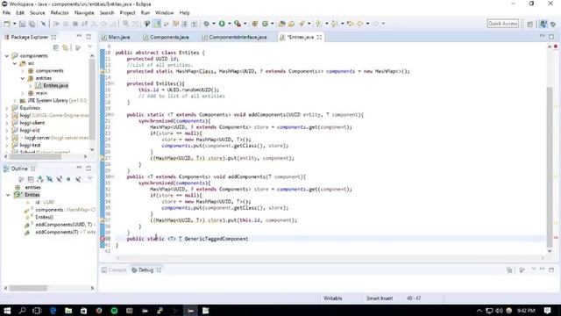Maximize the Outline view
The width and height of the screenshot is (561, 316).
tap(89, 168)
